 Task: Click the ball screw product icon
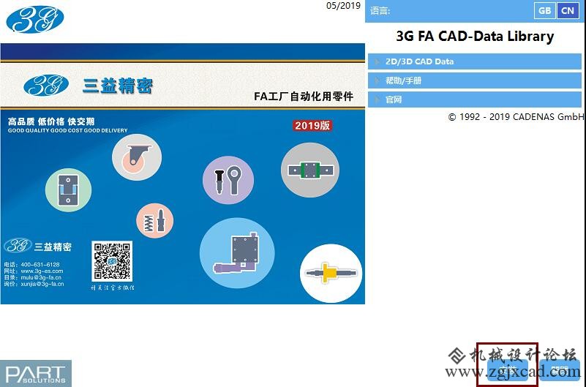[331, 273]
